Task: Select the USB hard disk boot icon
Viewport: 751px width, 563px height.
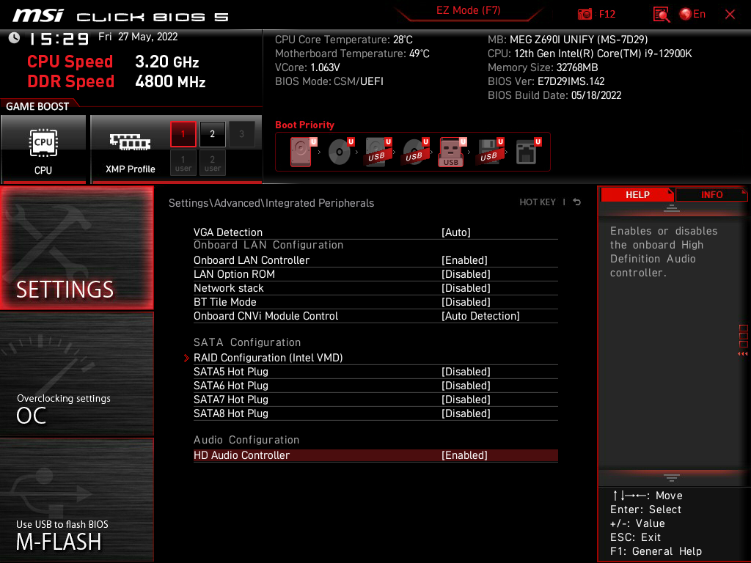Action: pyautogui.click(x=378, y=152)
